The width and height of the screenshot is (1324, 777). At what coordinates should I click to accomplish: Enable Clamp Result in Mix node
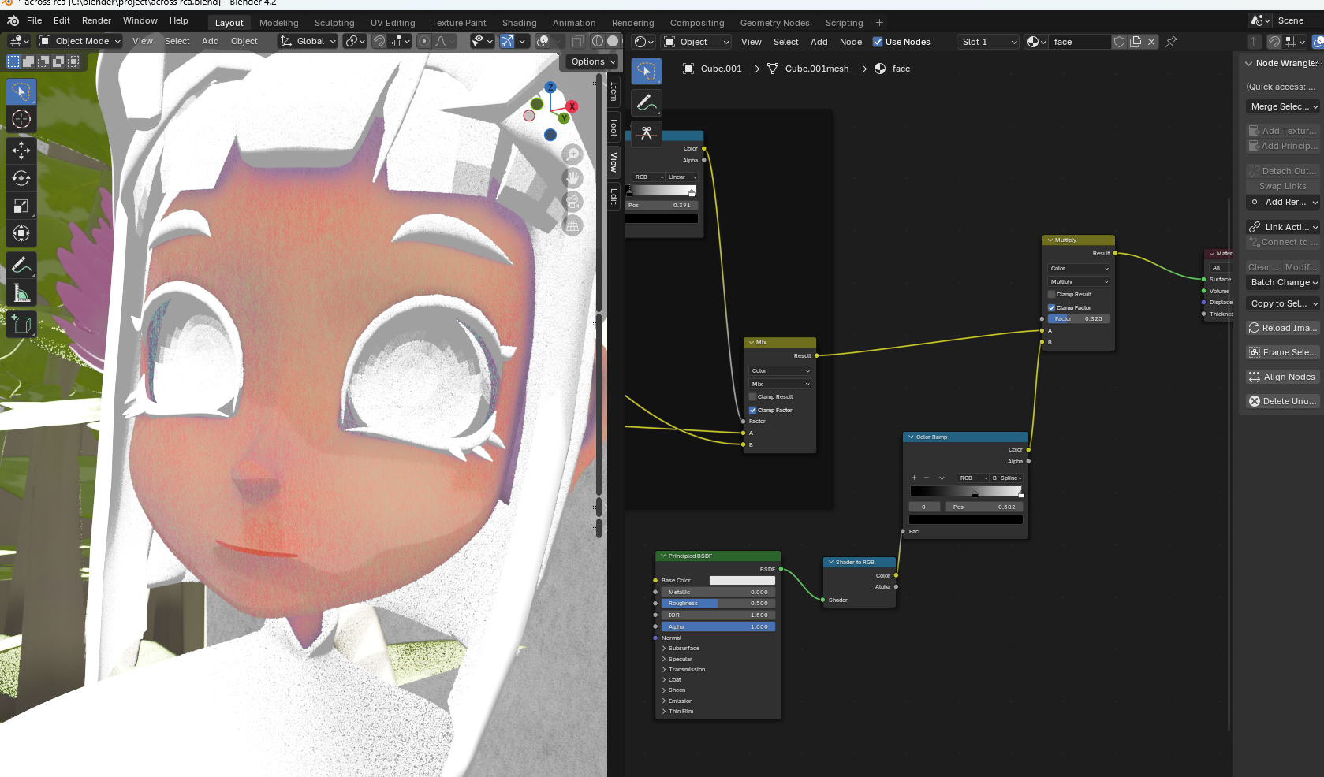[752, 396]
